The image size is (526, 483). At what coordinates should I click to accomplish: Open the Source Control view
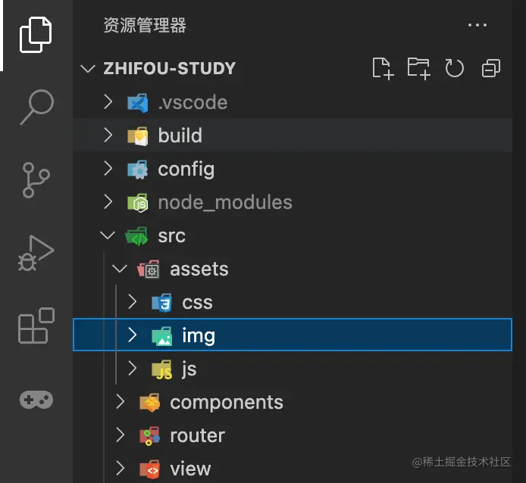36,180
